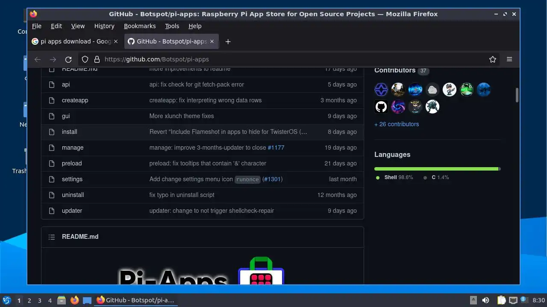Open the purple swirl contributor avatar
Viewport: 547px width, 307px height.
point(398,107)
